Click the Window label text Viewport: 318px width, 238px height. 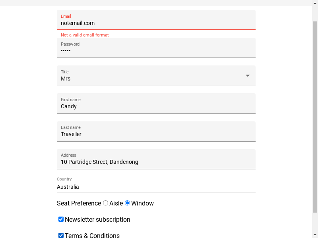(x=142, y=203)
